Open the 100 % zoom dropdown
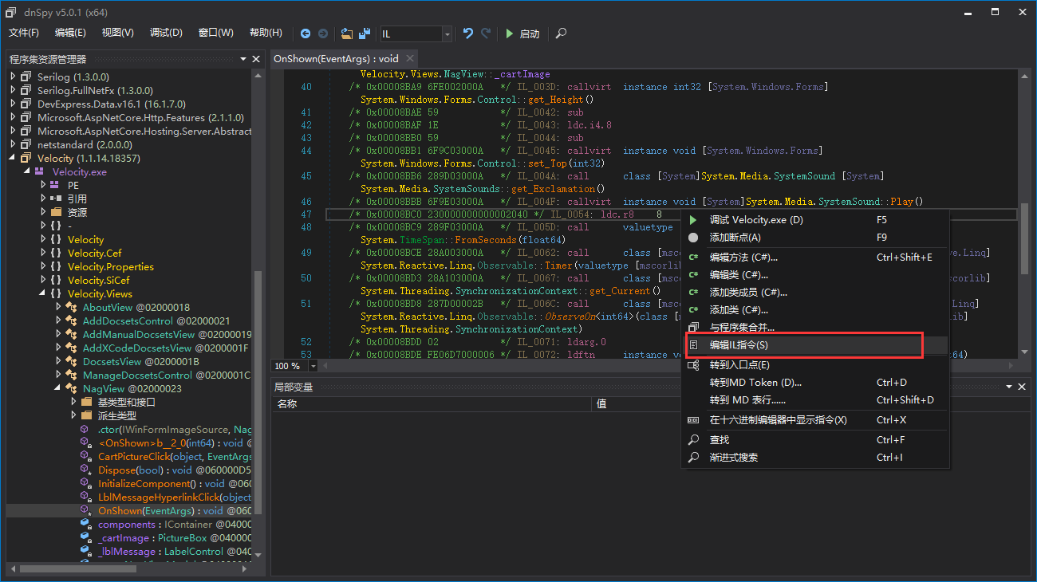Screen dimensions: 1037x582 [x=313, y=366]
